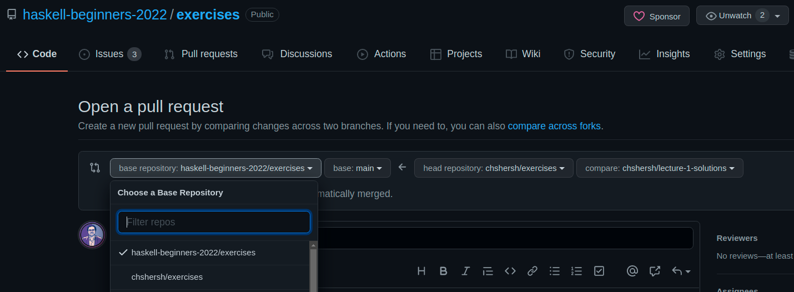794x292 pixels.
Task: Open the Insights tab
Action: (665, 54)
